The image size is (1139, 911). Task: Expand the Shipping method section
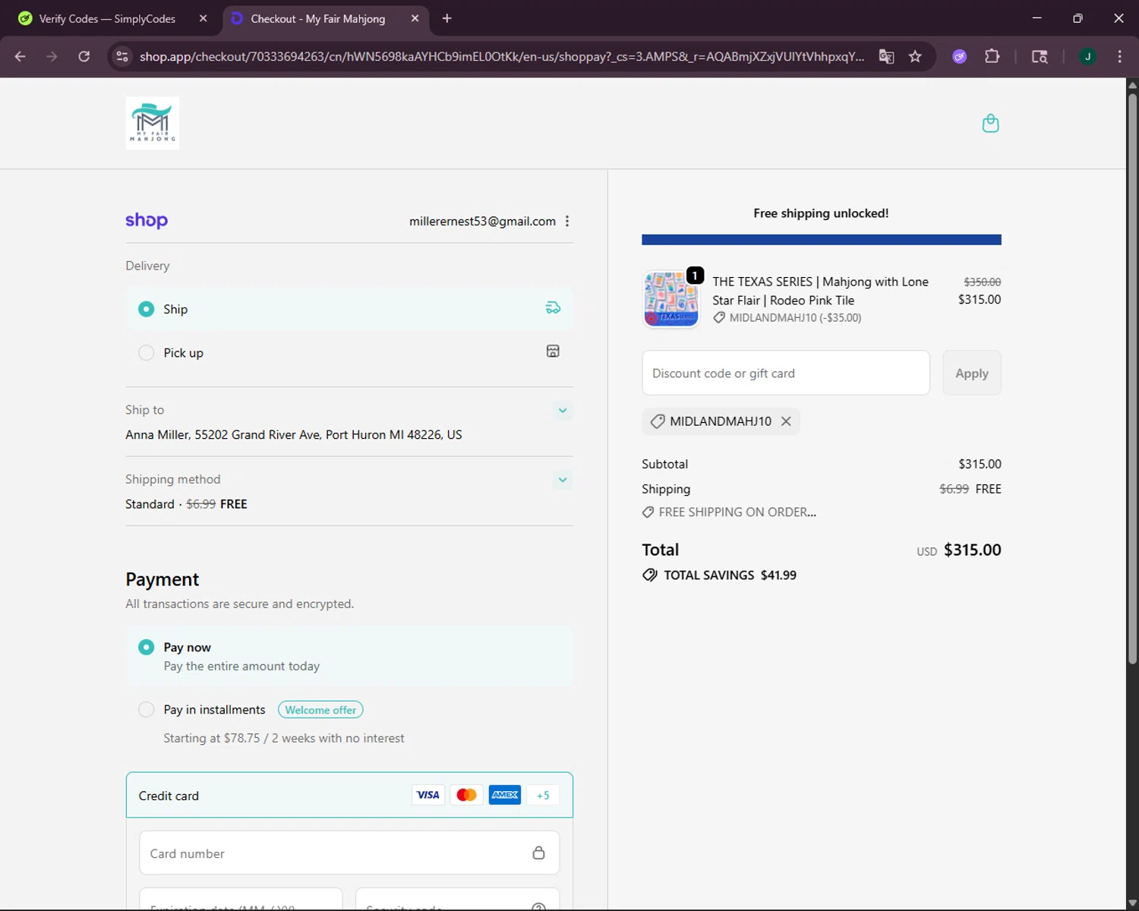(563, 480)
